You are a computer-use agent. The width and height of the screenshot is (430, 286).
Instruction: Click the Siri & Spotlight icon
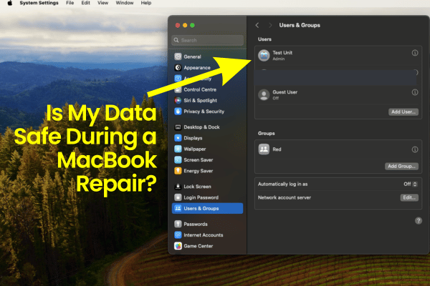point(178,100)
